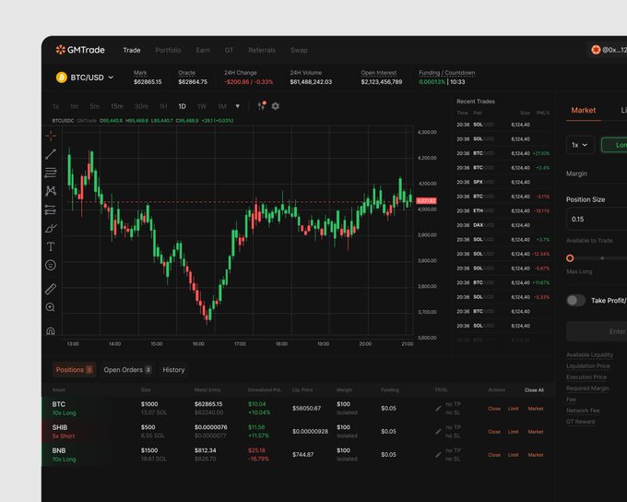Image resolution: width=627 pixels, height=502 pixels.
Task: Click Limit for the BTC position
Action: click(x=513, y=409)
